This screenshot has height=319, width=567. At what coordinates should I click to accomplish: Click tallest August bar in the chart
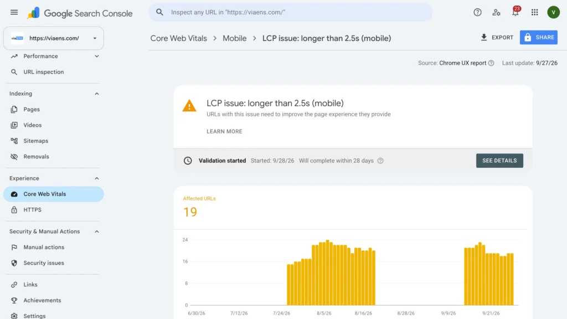(328, 272)
